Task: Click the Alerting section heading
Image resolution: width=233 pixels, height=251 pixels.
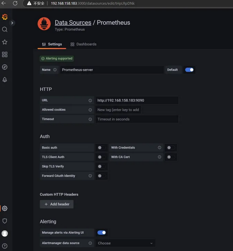Action: tap(48, 222)
